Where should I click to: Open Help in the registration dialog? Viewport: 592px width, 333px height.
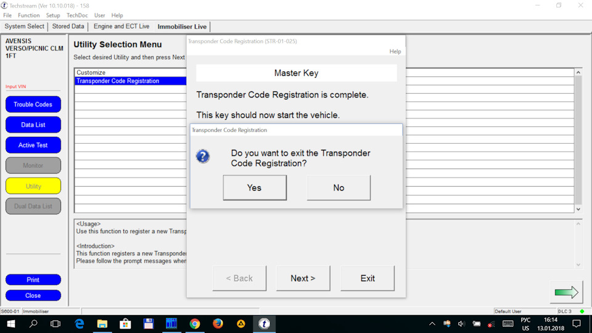coord(395,51)
